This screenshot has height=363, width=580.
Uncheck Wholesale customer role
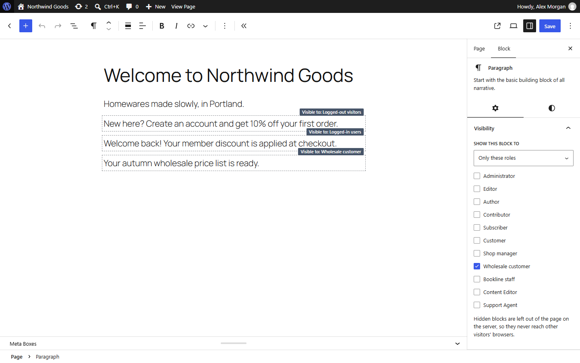click(477, 266)
